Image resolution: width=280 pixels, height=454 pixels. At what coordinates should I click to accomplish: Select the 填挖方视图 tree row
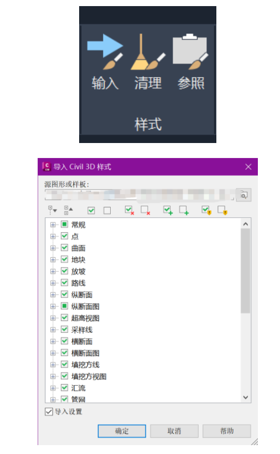click(x=89, y=376)
